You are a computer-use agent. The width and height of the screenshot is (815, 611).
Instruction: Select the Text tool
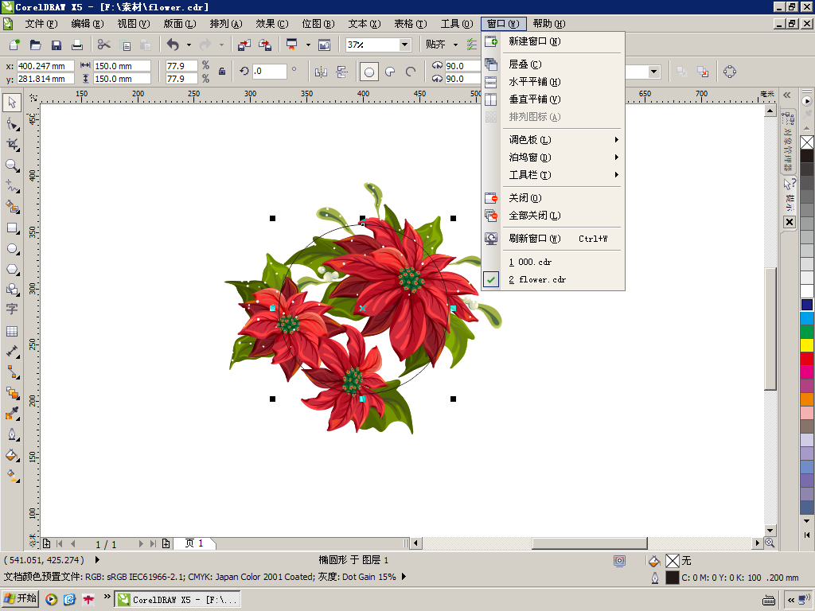pos(11,309)
